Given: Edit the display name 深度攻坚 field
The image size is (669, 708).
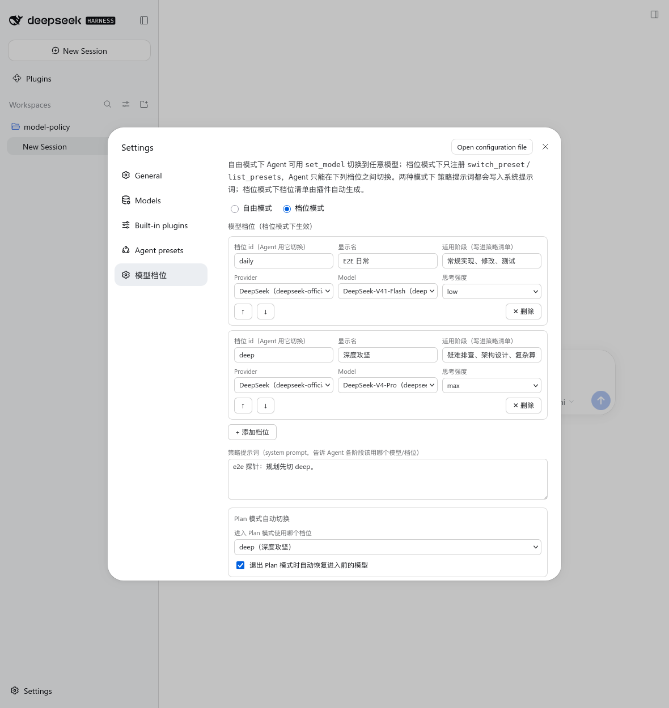Looking at the screenshot, I should (x=388, y=355).
